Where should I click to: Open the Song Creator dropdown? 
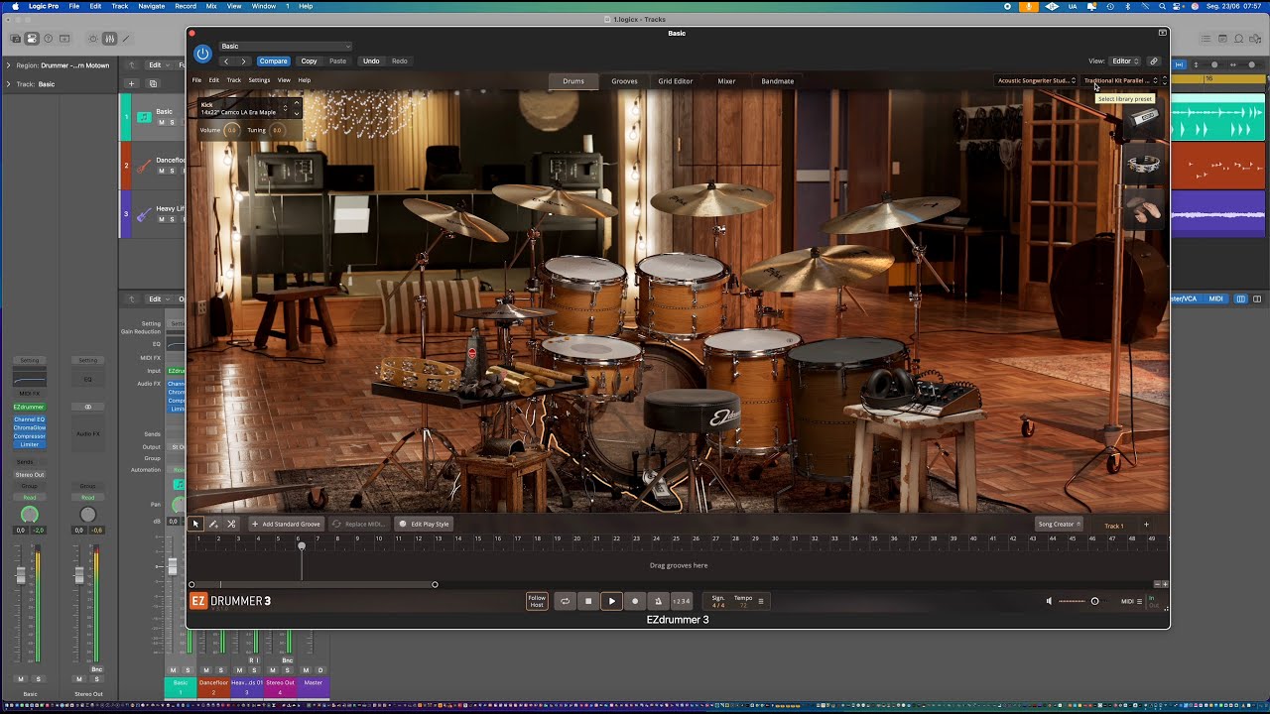click(x=1059, y=524)
